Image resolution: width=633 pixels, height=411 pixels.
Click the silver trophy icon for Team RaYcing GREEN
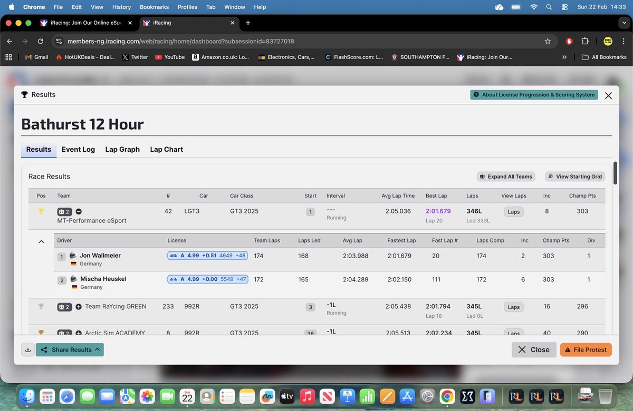click(x=41, y=306)
